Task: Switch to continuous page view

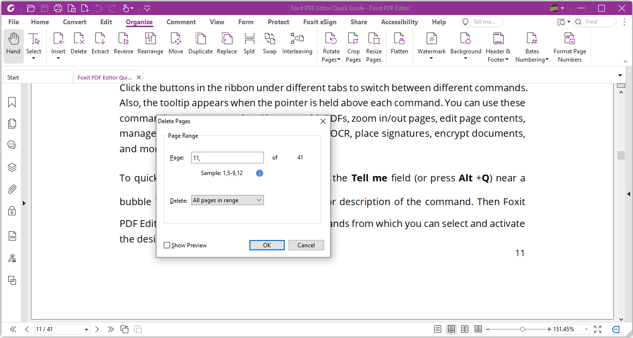Action: pyautogui.click(x=451, y=329)
